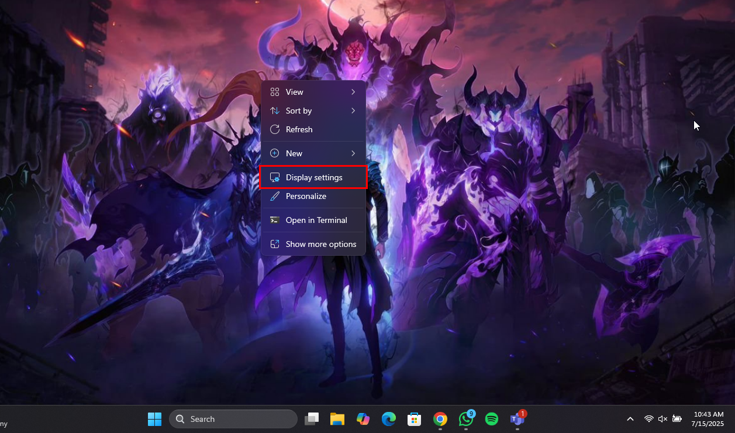This screenshot has height=433, width=735.
Task: Open Wi-Fi network settings in tray
Action: pos(648,419)
